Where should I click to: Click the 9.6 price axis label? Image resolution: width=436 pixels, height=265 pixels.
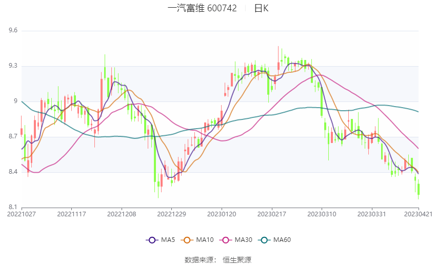coord(13,31)
